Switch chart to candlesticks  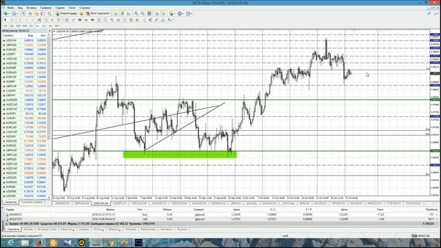click(122, 14)
